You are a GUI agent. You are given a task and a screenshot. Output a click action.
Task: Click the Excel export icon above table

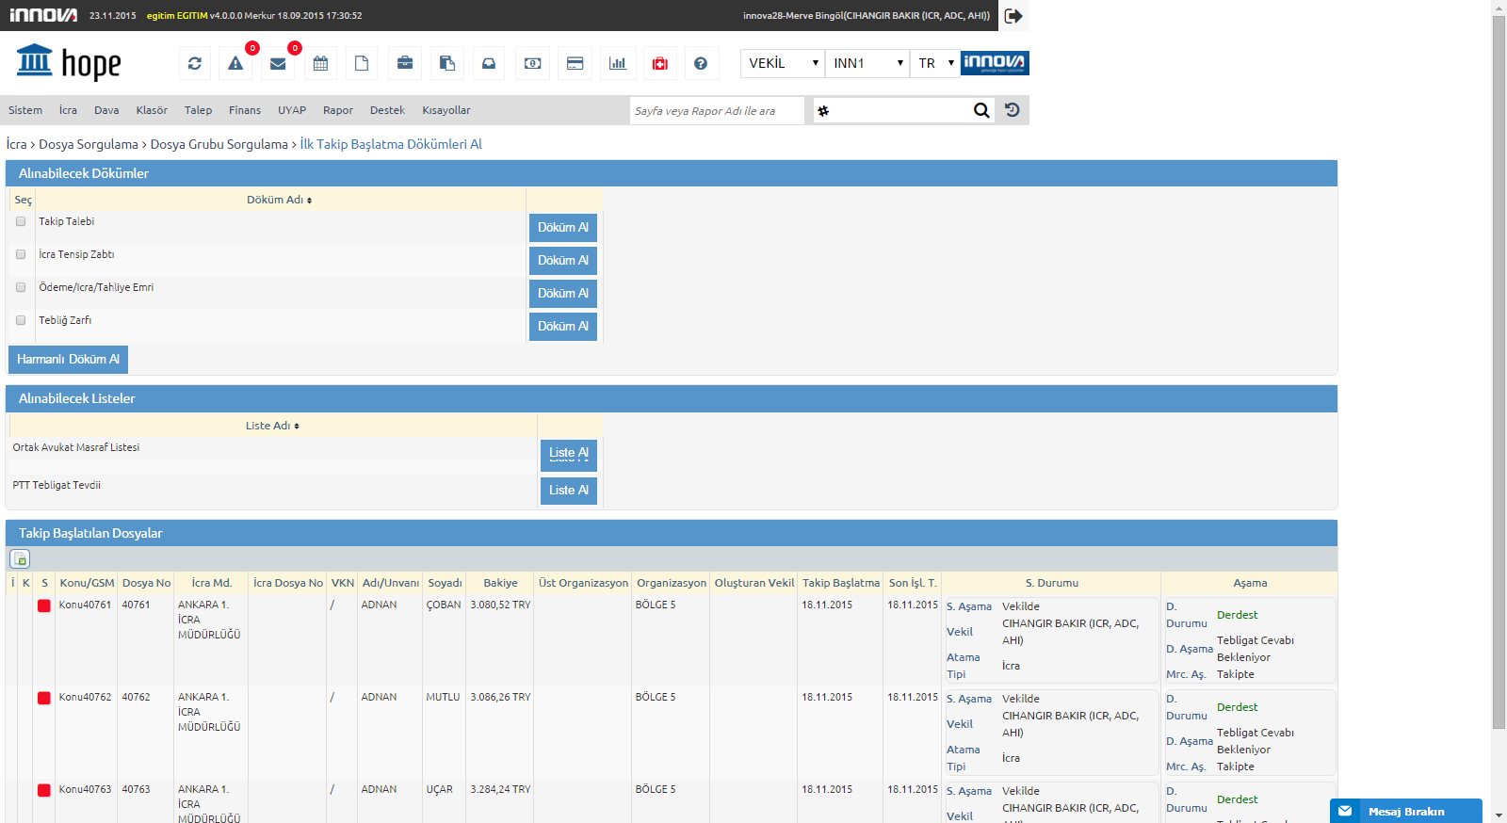pos(20,558)
